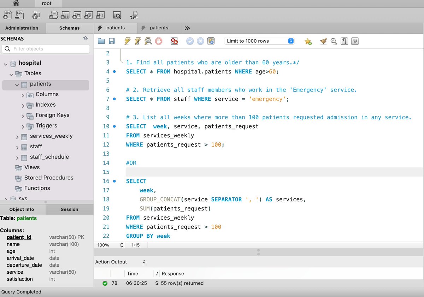Toggle continue-on-error execution icon
Screen dimensions: 424x297
174,41
